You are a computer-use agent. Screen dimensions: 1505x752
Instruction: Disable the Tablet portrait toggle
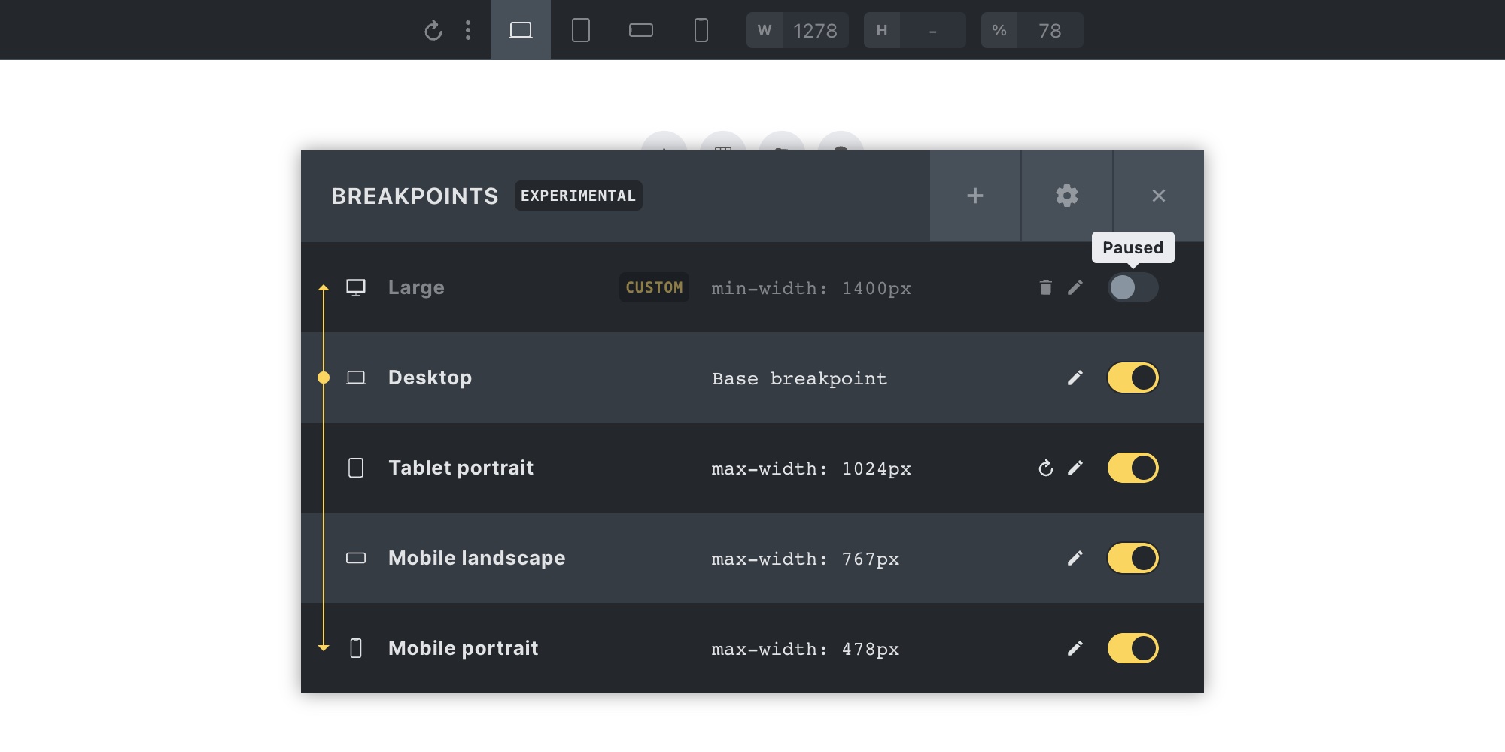pos(1133,468)
